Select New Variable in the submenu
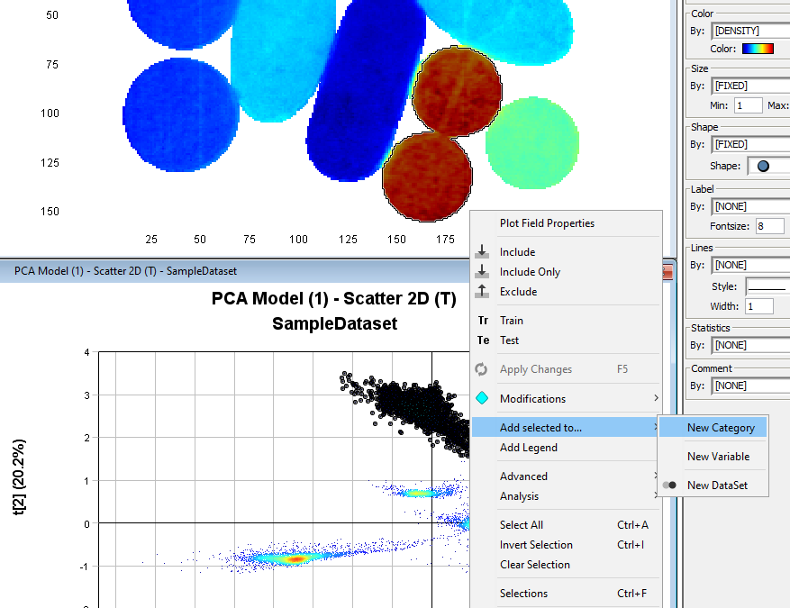Viewport: 790px width, 608px height. point(718,457)
